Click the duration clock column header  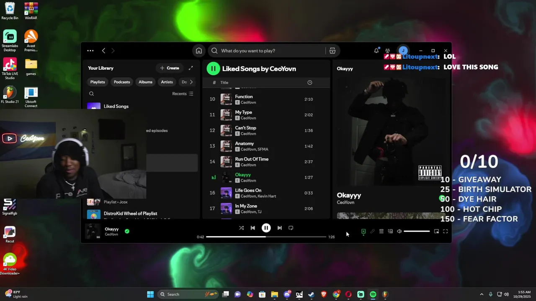(310, 82)
